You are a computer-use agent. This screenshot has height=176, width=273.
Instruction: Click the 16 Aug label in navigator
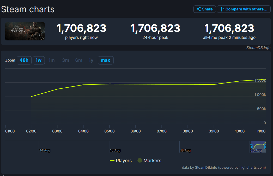coord(115,150)
